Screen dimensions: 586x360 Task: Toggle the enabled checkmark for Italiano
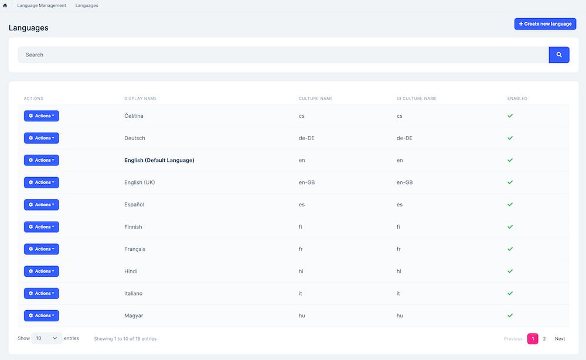pyautogui.click(x=510, y=293)
